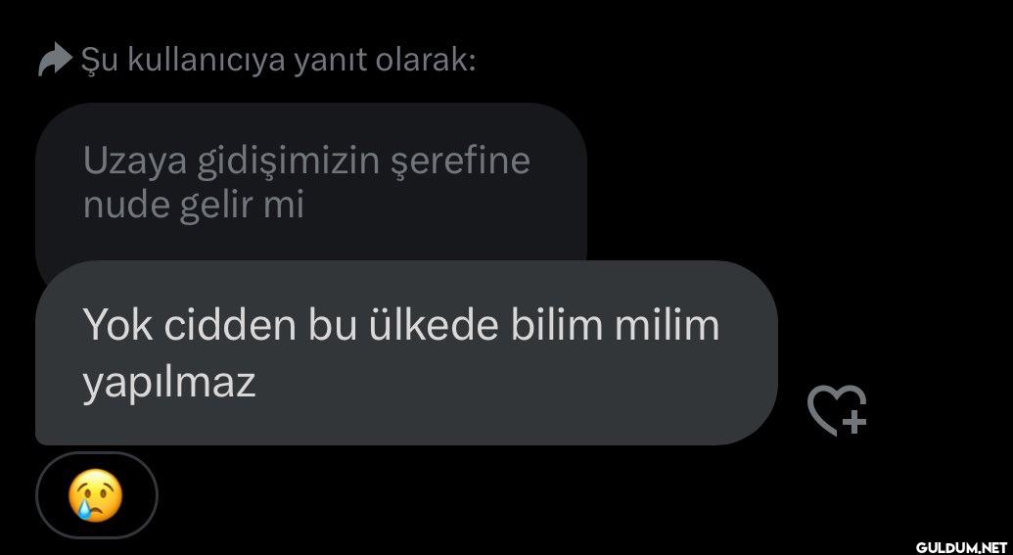Click empty area of quoted bubble below text
The height and width of the screenshot is (555, 1013).
310,243
